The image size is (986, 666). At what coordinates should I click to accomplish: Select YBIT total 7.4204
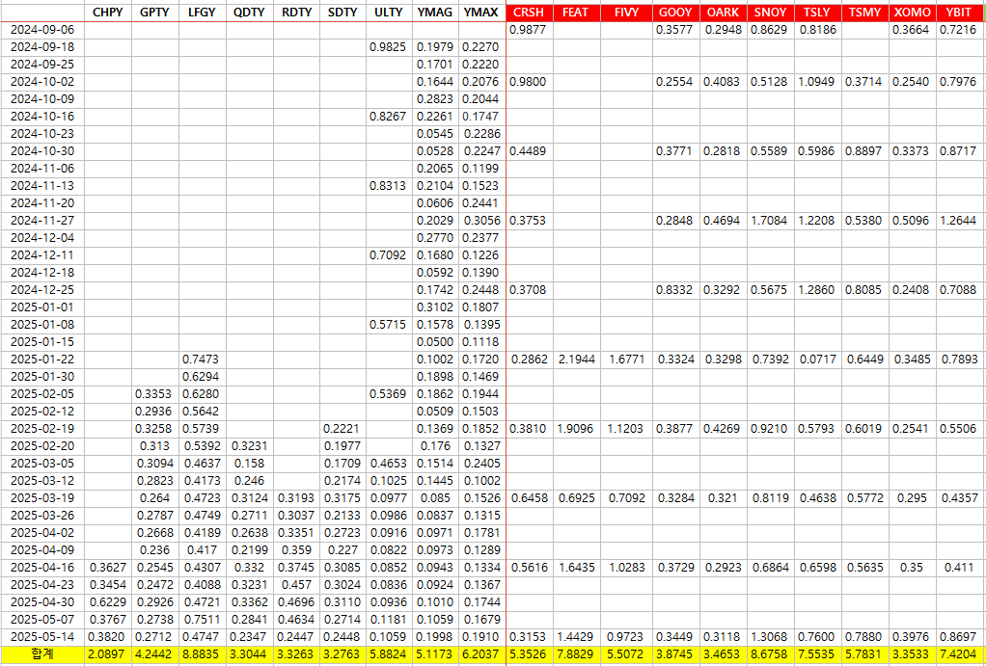tap(960, 654)
